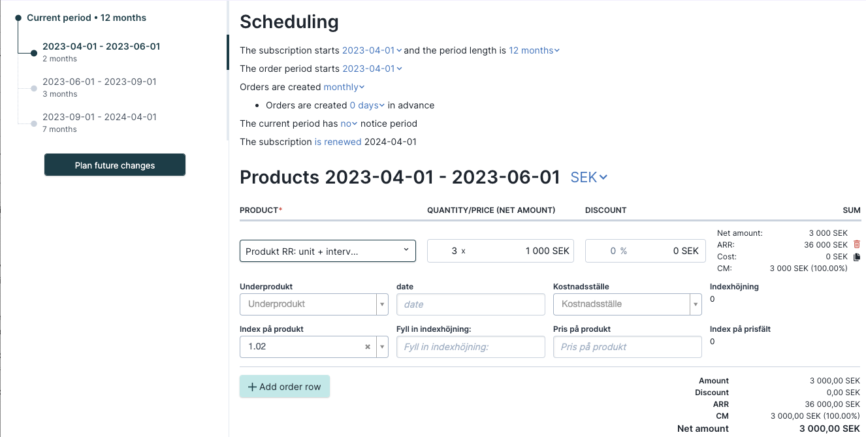Viewport: 866px width, 437px height.
Task: Select the 2023-04-01 - 2023-06-01 period
Action: click(x=101, y=52)
